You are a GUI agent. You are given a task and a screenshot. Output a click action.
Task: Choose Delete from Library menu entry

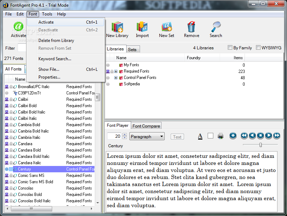point(66,41)
